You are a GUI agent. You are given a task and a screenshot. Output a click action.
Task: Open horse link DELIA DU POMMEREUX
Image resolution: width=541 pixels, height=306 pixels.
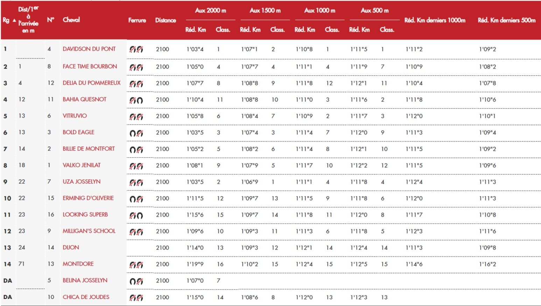pos(92,83)
